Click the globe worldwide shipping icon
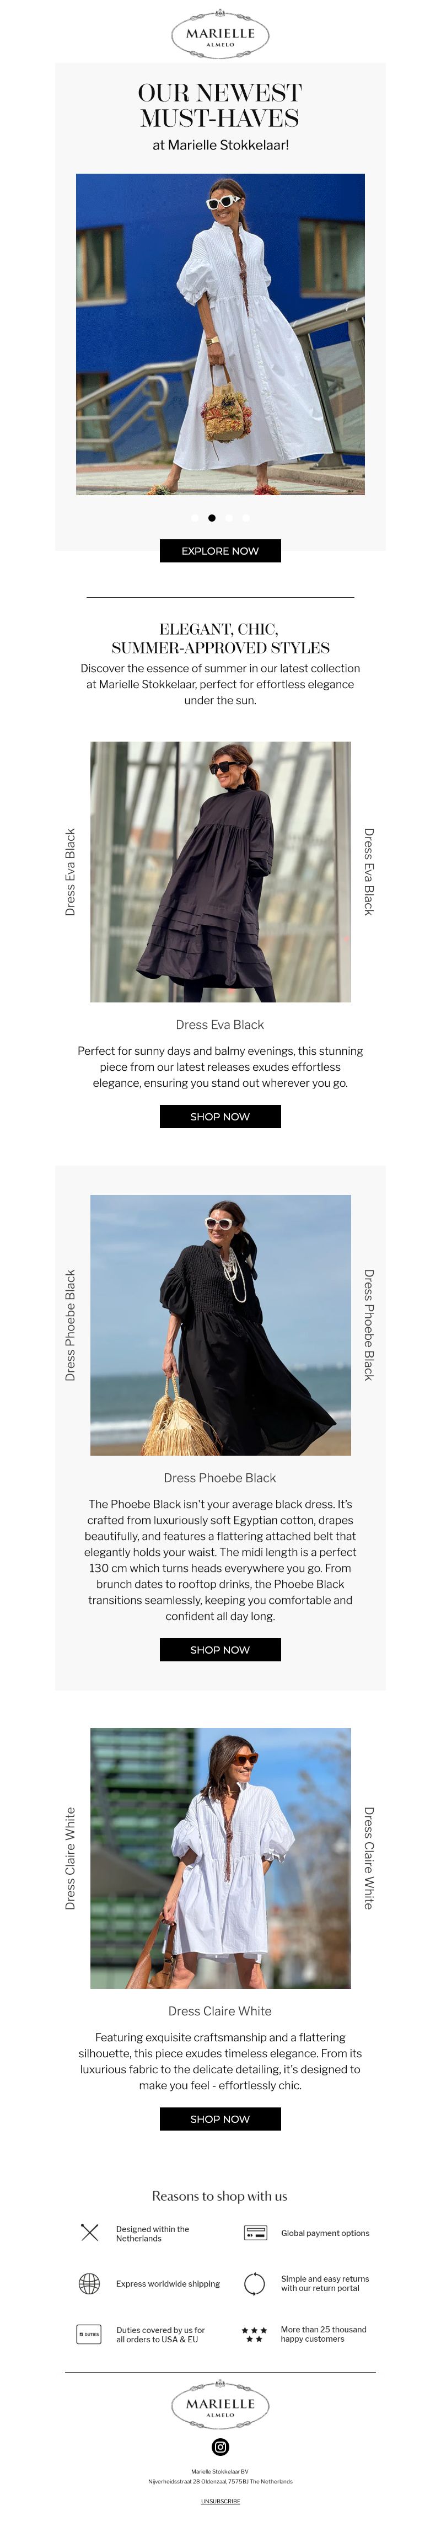The height and width of the screenshot is (2532, 441). tap(89, 2283)
